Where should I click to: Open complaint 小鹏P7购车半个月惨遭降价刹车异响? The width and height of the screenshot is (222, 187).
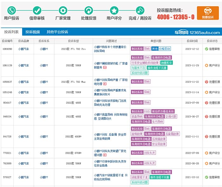110,49
